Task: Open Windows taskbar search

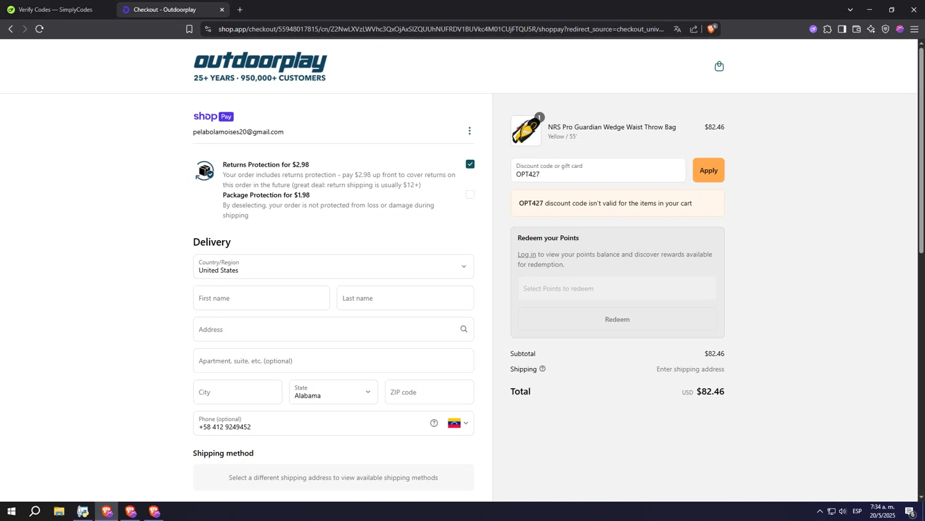Action: point(35,511)
